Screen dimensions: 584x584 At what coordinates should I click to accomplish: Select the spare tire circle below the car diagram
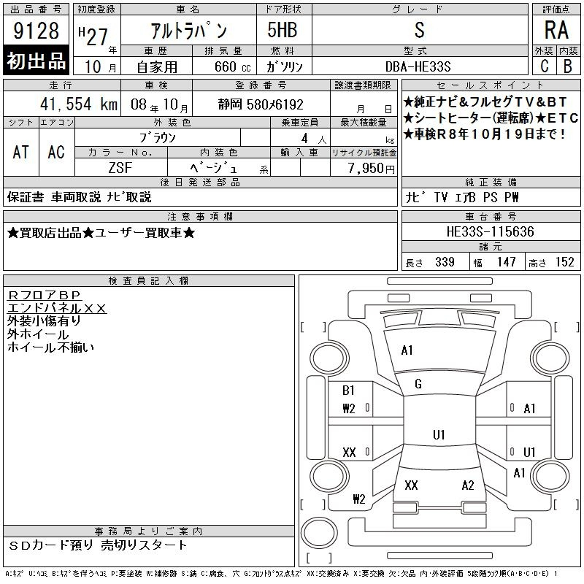point(319,530)
